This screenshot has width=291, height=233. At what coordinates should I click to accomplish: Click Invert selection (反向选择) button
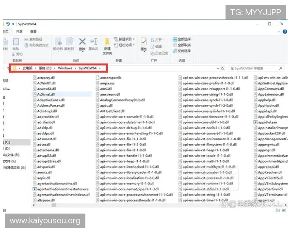[181, 50]
